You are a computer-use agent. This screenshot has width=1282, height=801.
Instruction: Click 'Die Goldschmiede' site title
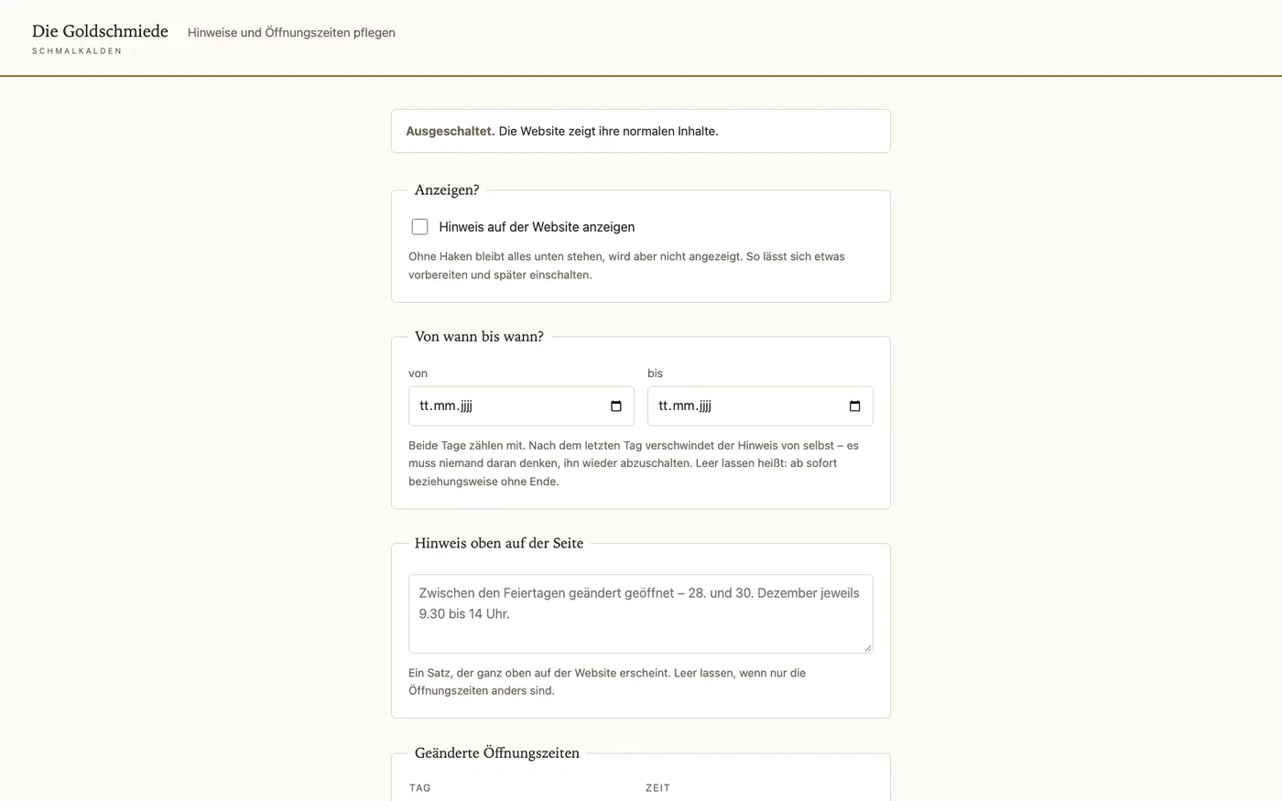point(100,31)
